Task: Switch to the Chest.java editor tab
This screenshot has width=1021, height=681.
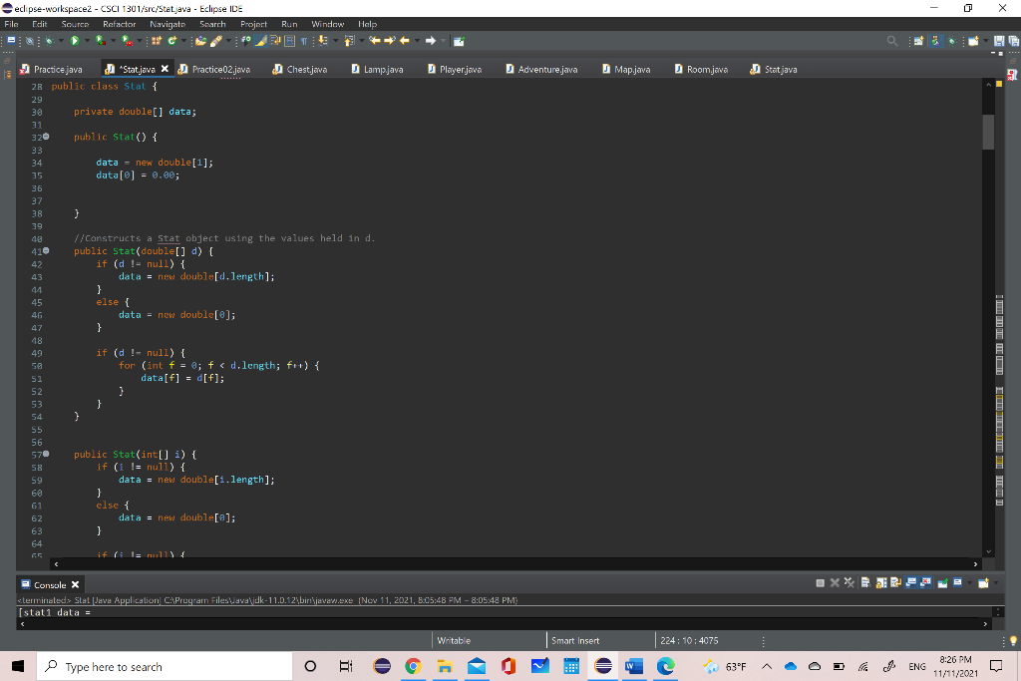Action: pyautogui.click(x=300, y=69)
